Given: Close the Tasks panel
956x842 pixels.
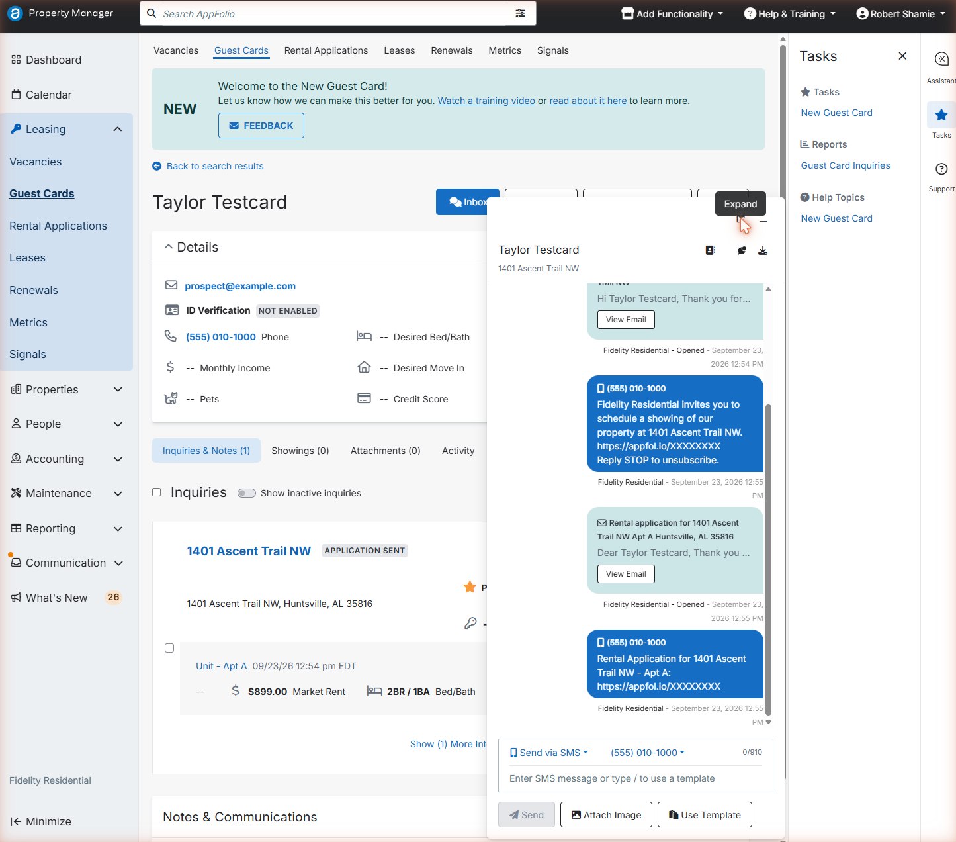Looking at the screenshot, I should pyautogui.click(x=902, y=56).
